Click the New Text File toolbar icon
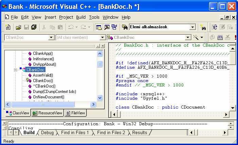The image size is (238, 145). (x=8, y=27)
